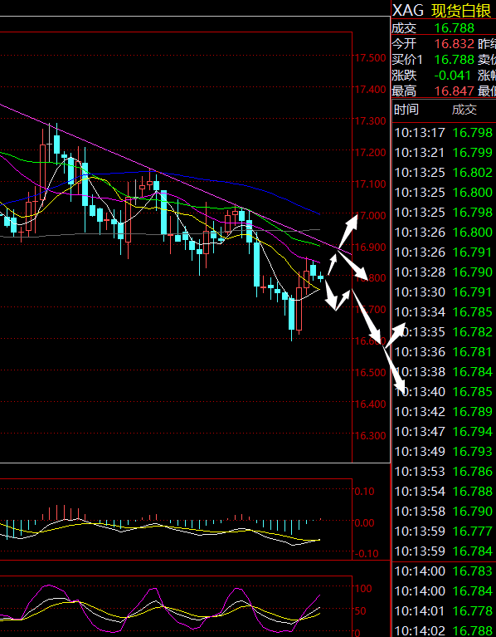
Task: Click the 成交 column header in tick list
Action: 464,110
